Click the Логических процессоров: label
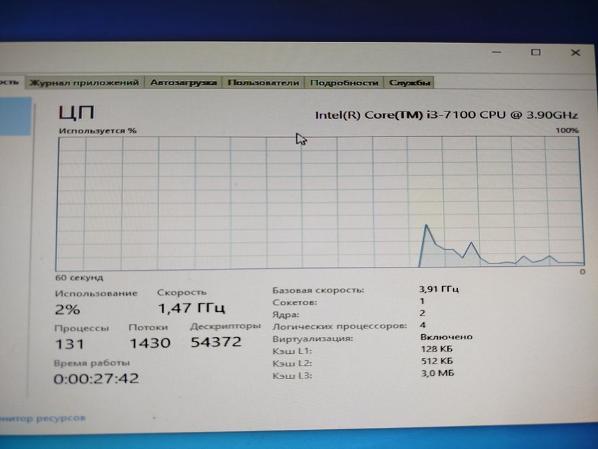This screenshot has width=598, height=449. [x=340, y=326]
